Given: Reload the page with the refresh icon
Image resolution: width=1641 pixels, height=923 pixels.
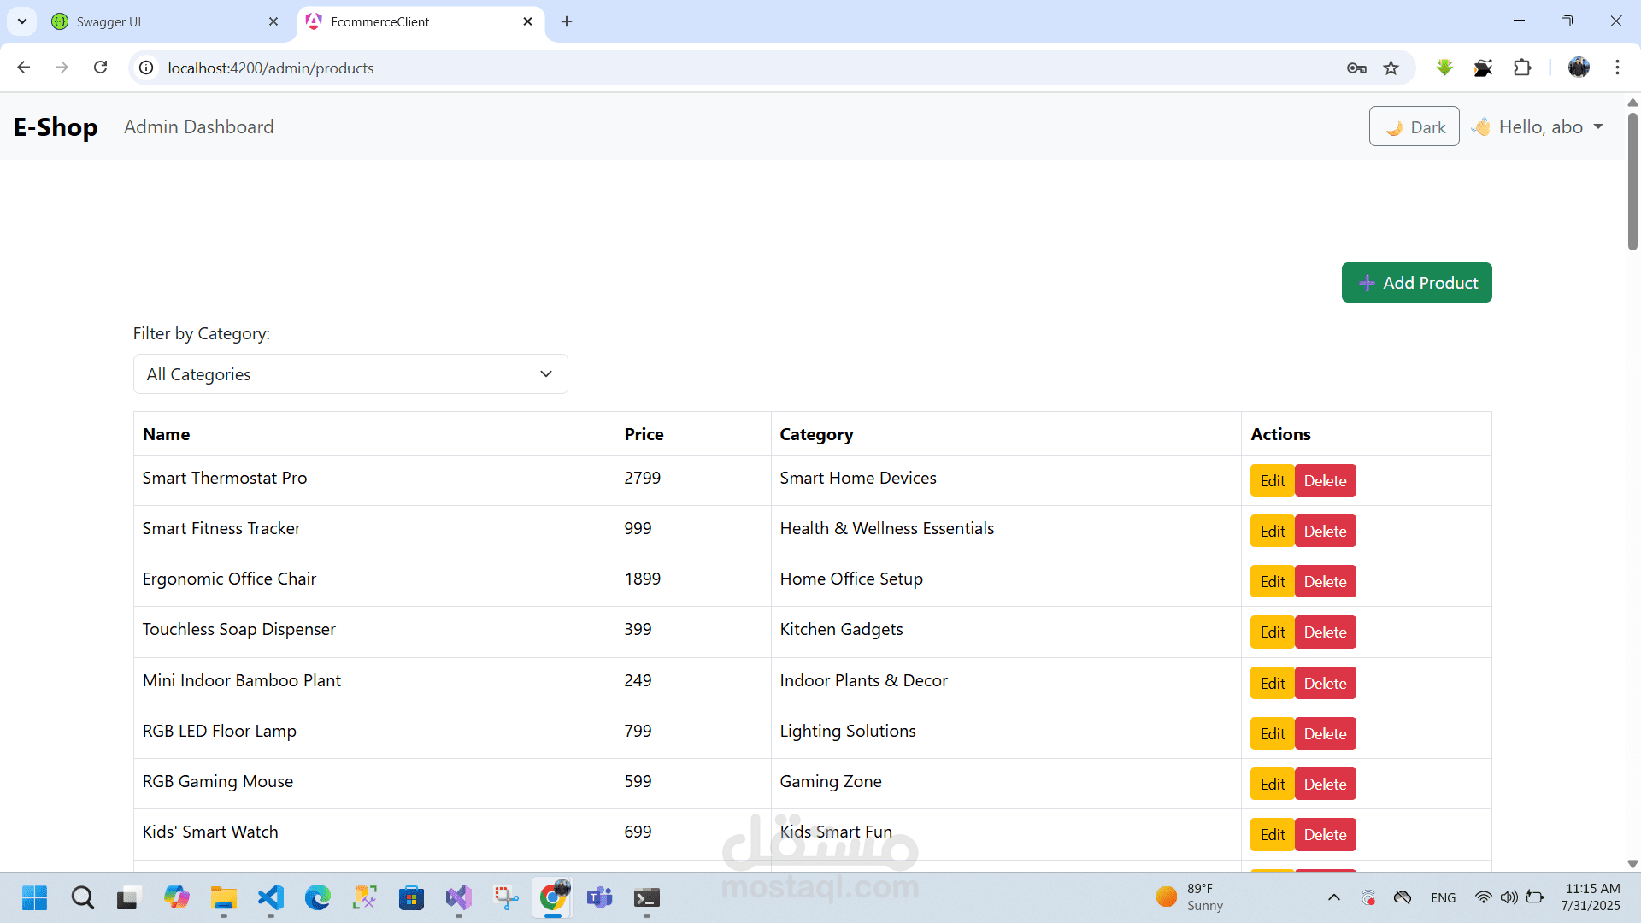Looking at the screenshot, I should point(101,68).
